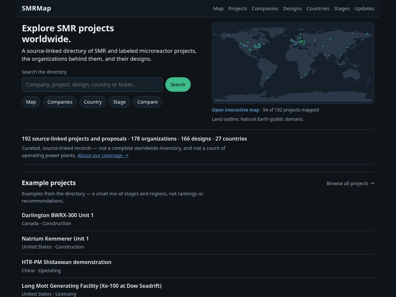Follow the Browse all projects link
Viewport: 396px width, 297px height.
pyautogui.click(x=350, y=183)
